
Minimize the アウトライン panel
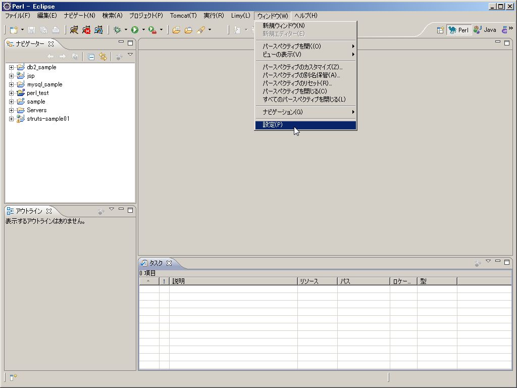[121, 209]
